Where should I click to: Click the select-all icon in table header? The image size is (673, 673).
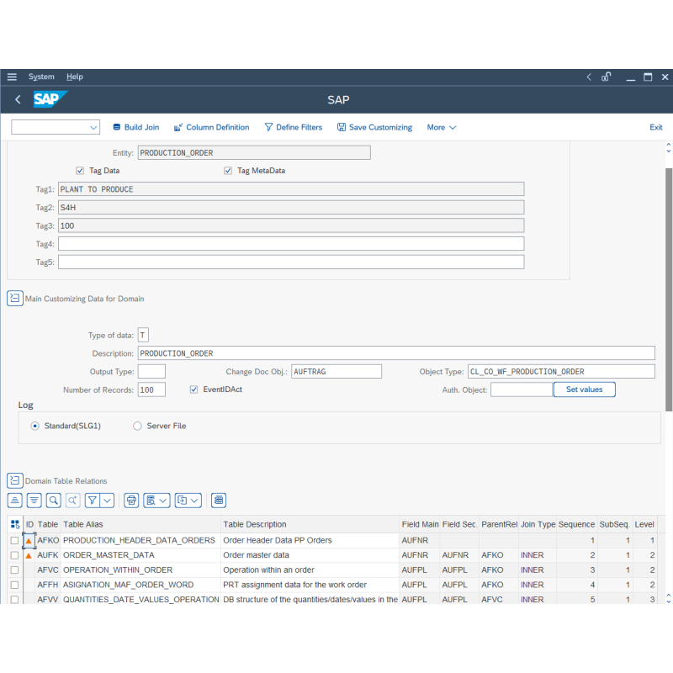tap(15, 524)
